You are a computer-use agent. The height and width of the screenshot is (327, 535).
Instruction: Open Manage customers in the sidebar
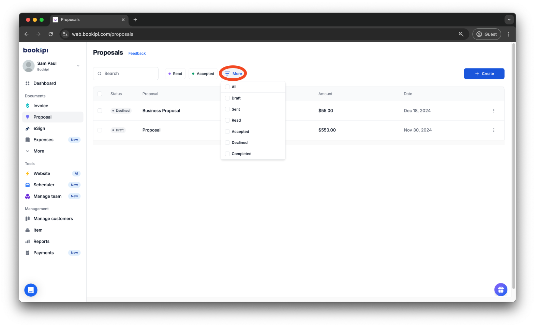click(53, 219)
